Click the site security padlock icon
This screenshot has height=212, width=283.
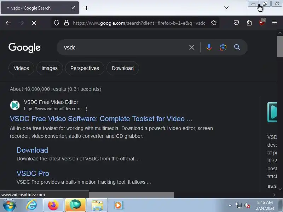coord(67,23)
